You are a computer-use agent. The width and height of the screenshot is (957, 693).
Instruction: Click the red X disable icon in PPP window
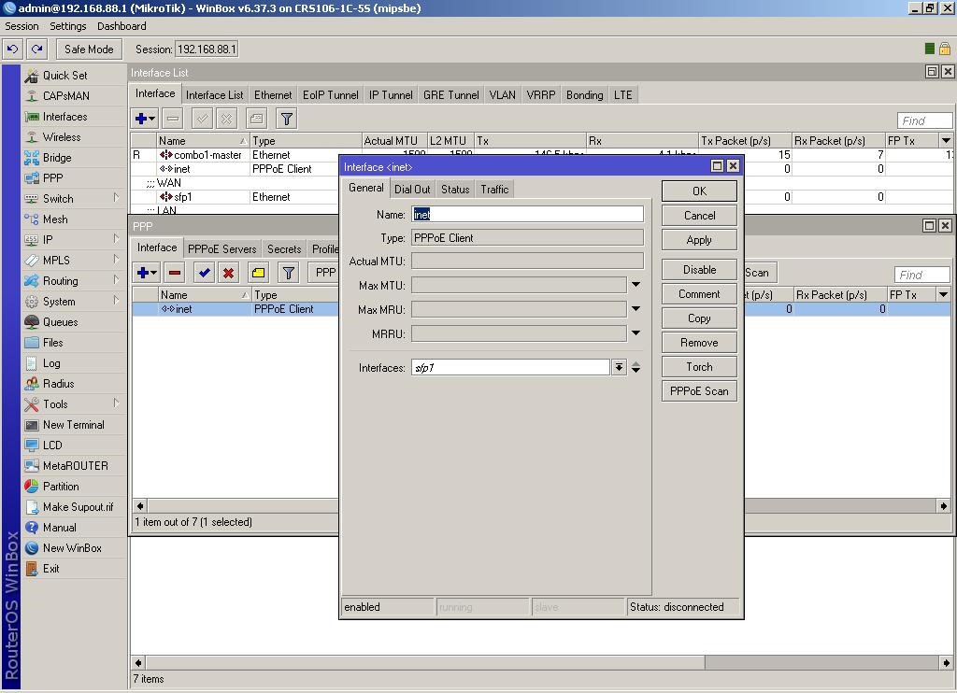tap(228, 273)
